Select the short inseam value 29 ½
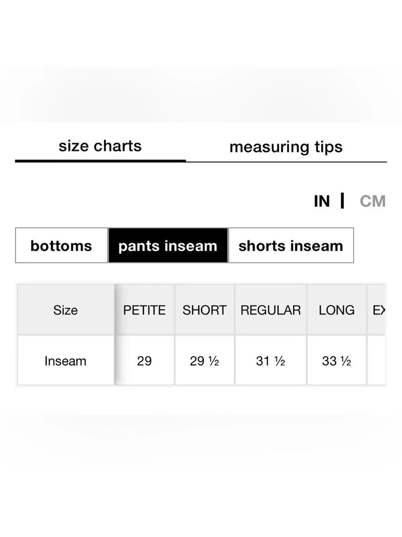 click(204, 361)
